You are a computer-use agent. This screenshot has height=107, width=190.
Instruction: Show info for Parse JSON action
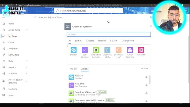(x=146, y=85)
